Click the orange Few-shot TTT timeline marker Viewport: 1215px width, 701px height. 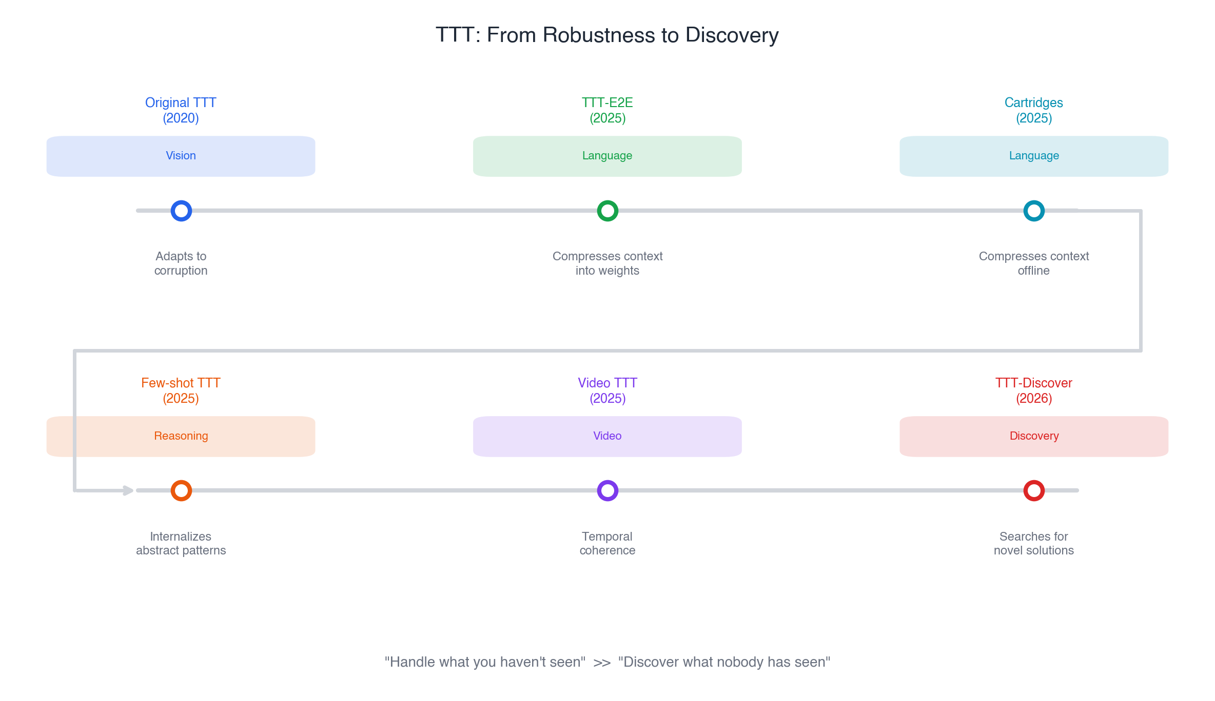(181, 490)
